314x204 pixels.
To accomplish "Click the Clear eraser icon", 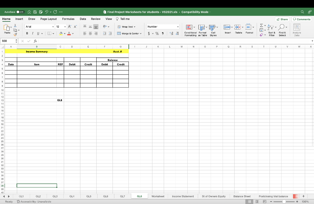I will (261, 35).
